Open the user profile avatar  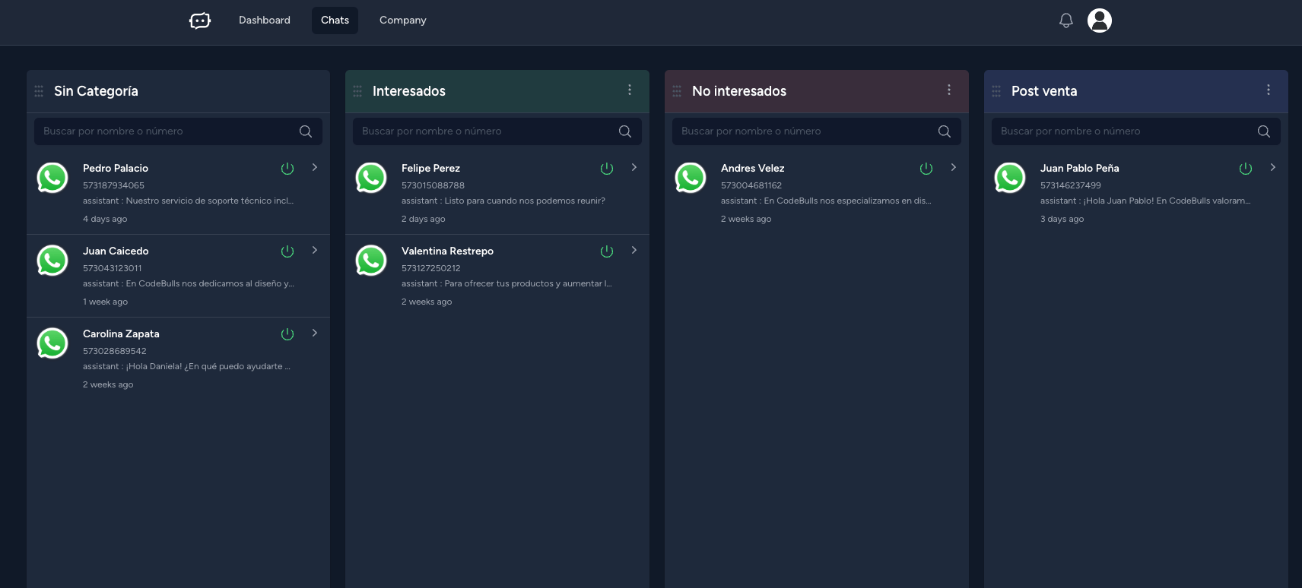click(x=1100, y=21)
